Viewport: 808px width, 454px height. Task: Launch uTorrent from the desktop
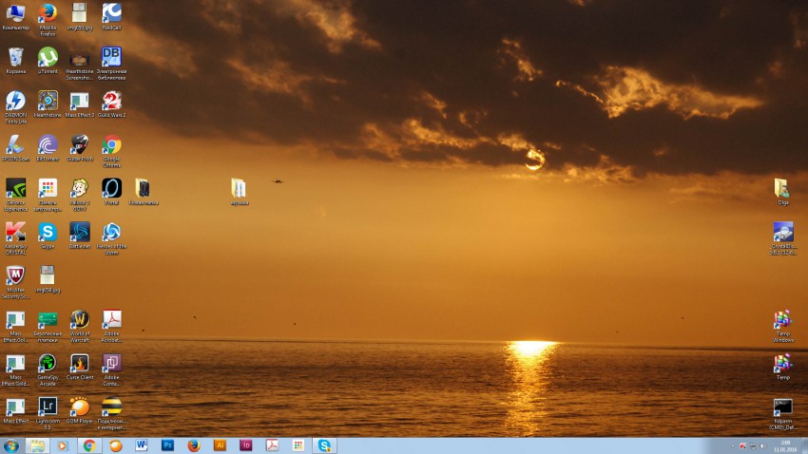[48, 57]
